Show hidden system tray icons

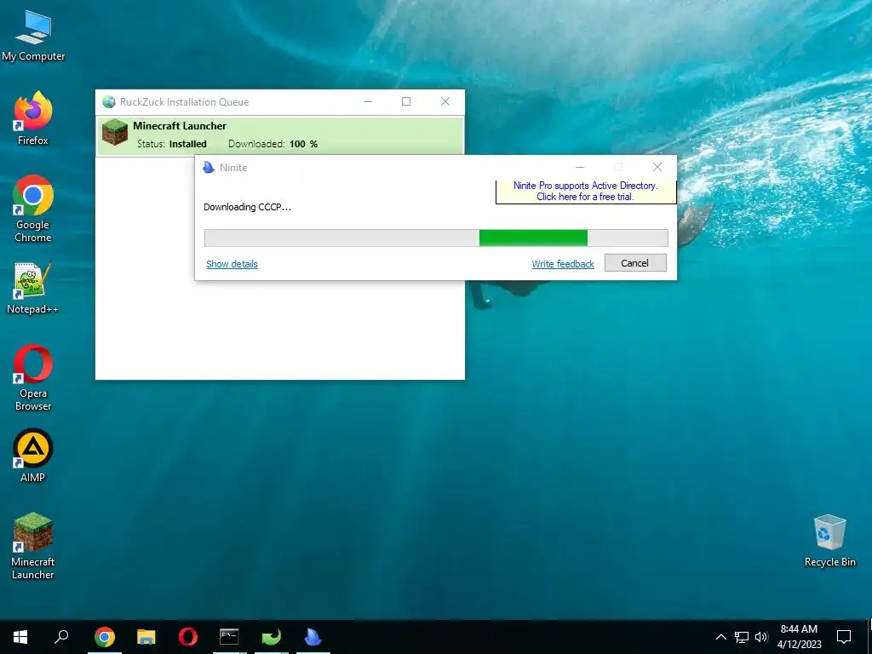coord(720,637)
